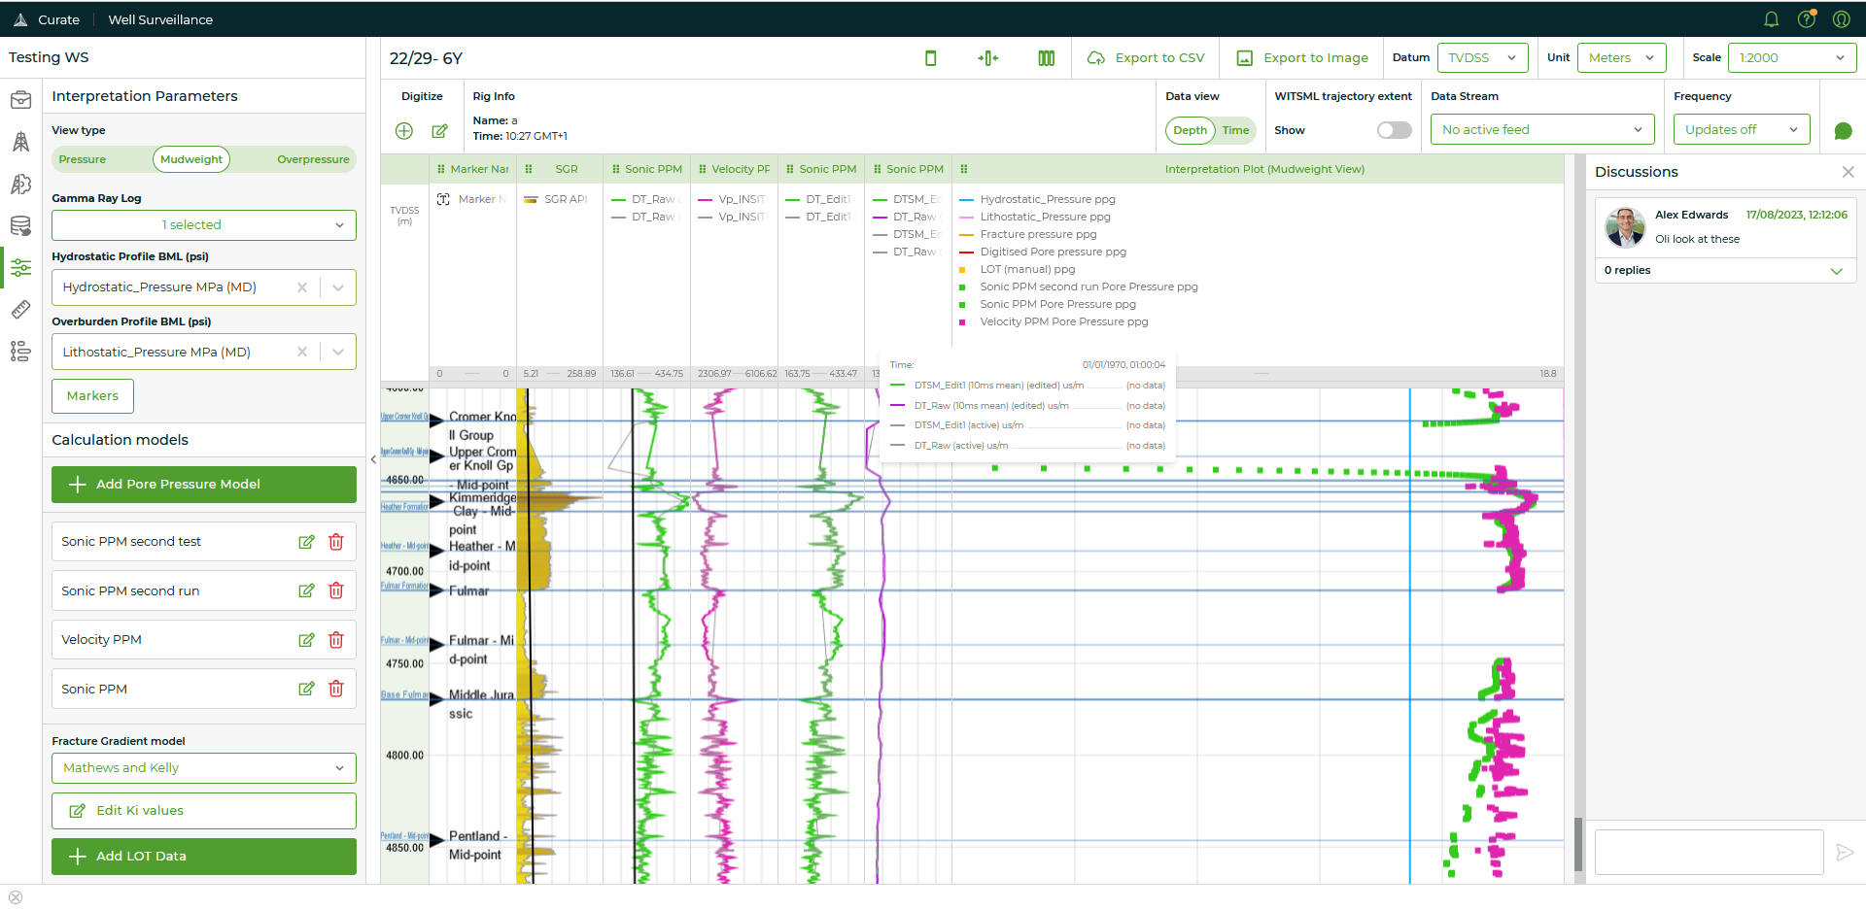Select Mudweight view type
The width and height of the screenshot is (1866, 910).
click(191, 159)
